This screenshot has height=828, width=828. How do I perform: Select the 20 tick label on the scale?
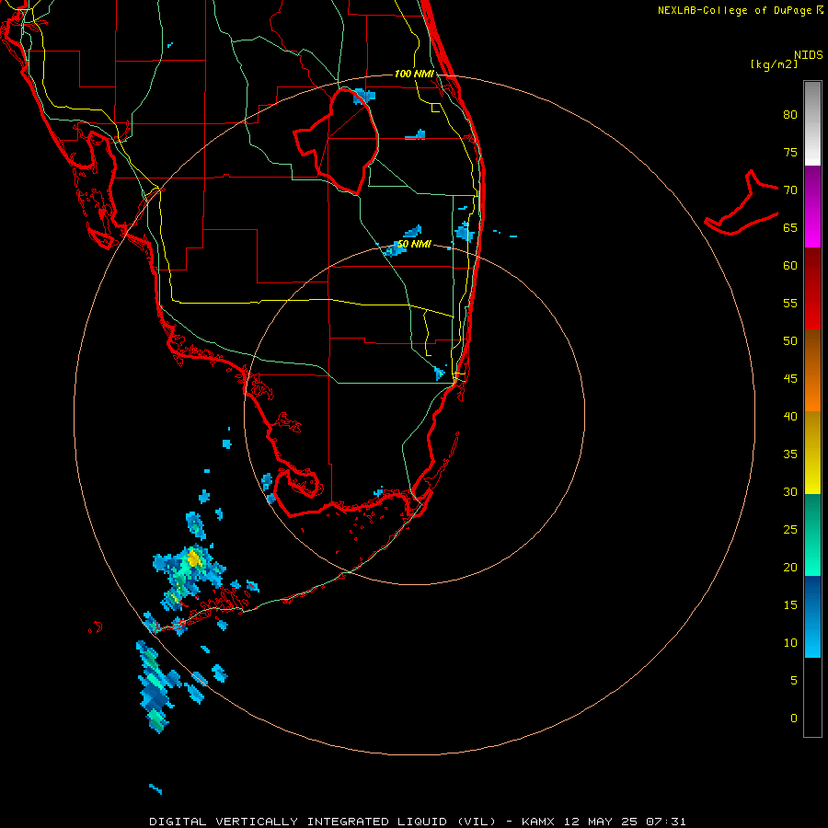tap(790, 567)
